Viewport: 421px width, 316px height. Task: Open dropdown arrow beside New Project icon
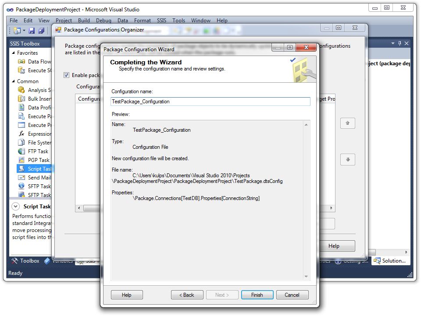24,31
